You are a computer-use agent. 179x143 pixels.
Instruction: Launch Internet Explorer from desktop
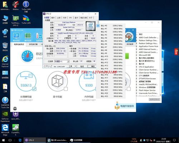click(x=5, y=61)
